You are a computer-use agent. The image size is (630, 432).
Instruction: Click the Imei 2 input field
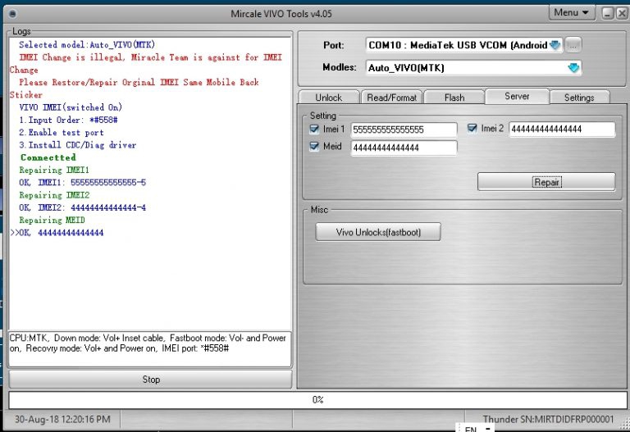click(562, 129)
